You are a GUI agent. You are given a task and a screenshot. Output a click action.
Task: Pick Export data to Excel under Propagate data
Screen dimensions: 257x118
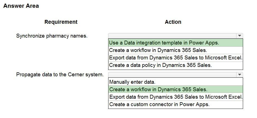point(176,97)
